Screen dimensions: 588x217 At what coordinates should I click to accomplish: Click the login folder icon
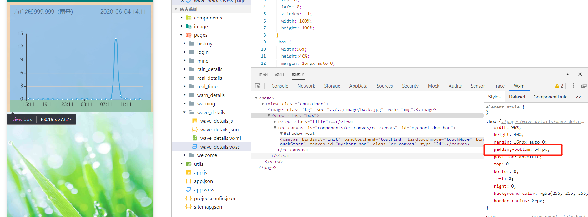point(192,52)
